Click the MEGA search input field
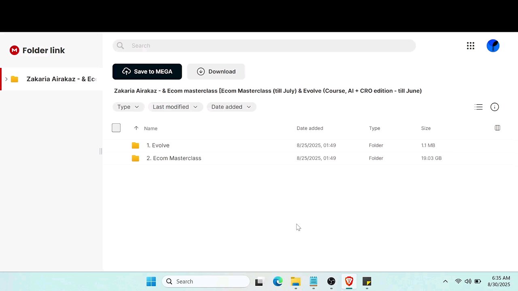The width and height of the screenshot is (518, 291). coord(264,46)
